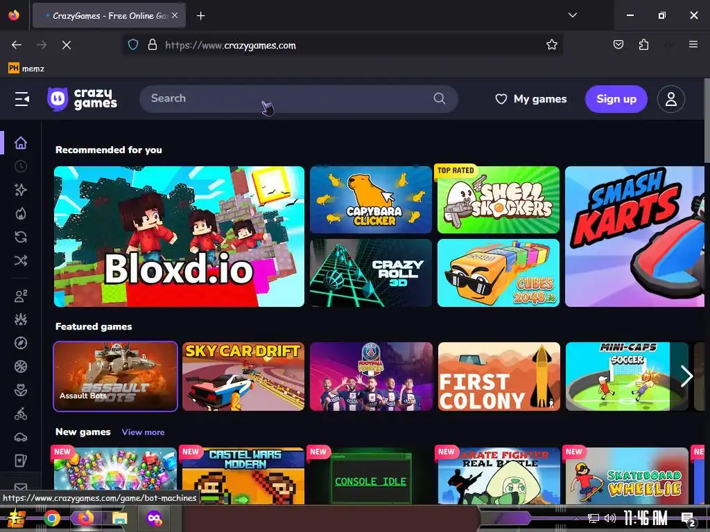Open Assault Bots featured game
Image resolution: width=710 pixels, height=532 pixels.
coord(116,376)
